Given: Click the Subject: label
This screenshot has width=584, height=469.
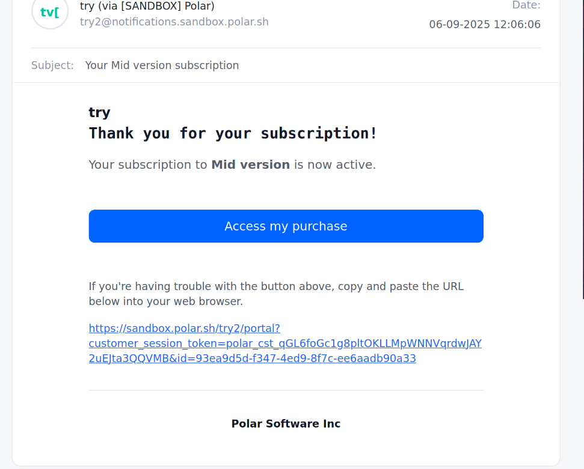Looking at the screenshot, I should click(52, 65).
